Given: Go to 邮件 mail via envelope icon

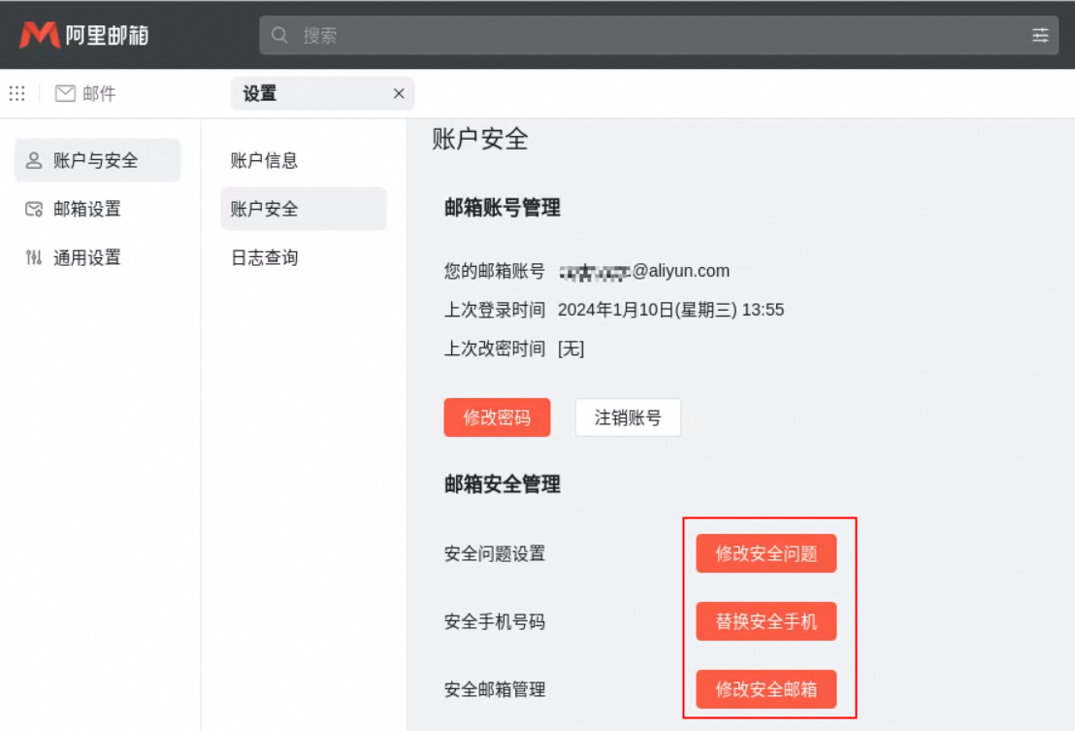Looking at the screenshot, I should point(65,93).
